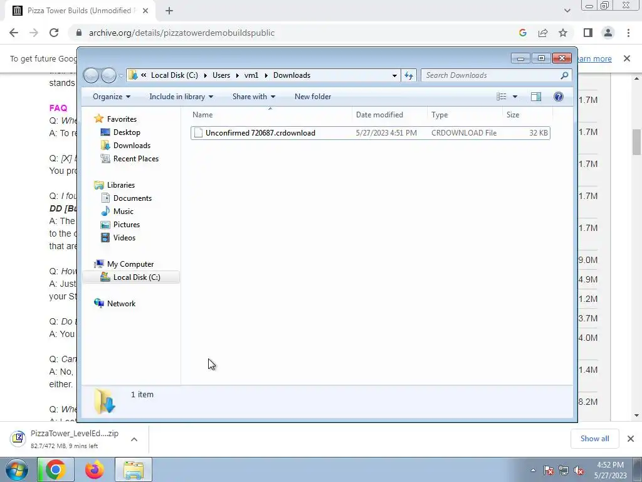
Task: Select Downloads in Favorites
Action: pyautogui.click(x=132, y=146)
